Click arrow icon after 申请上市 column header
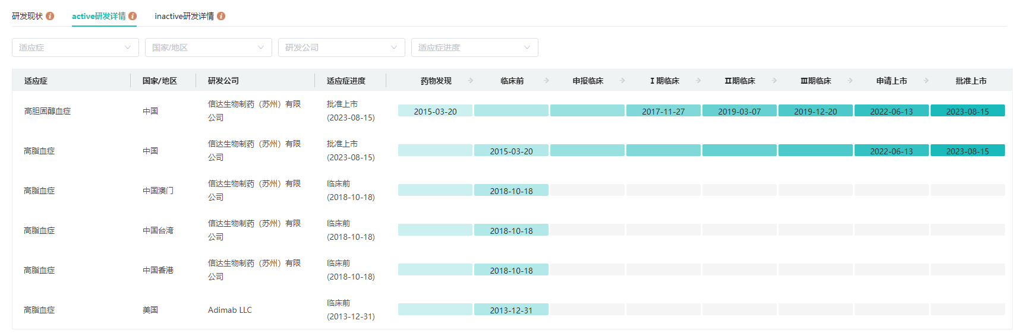 point(926,80)
